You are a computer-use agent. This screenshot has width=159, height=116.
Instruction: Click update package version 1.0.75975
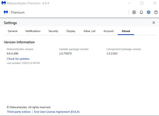[66, 54]
